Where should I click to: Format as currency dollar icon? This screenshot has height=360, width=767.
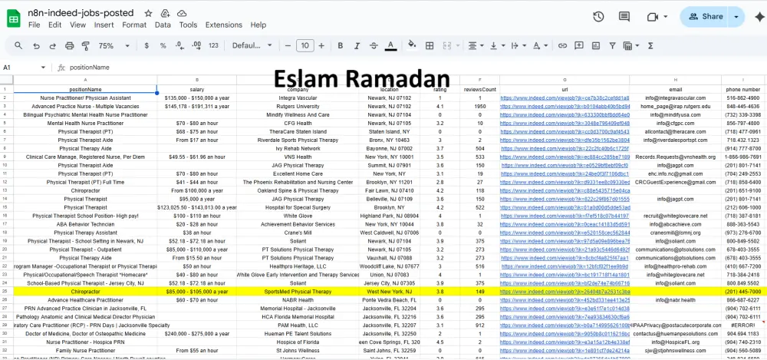tap(146, 45)
